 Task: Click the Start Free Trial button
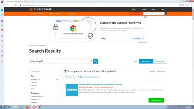(x=156, y=100)
